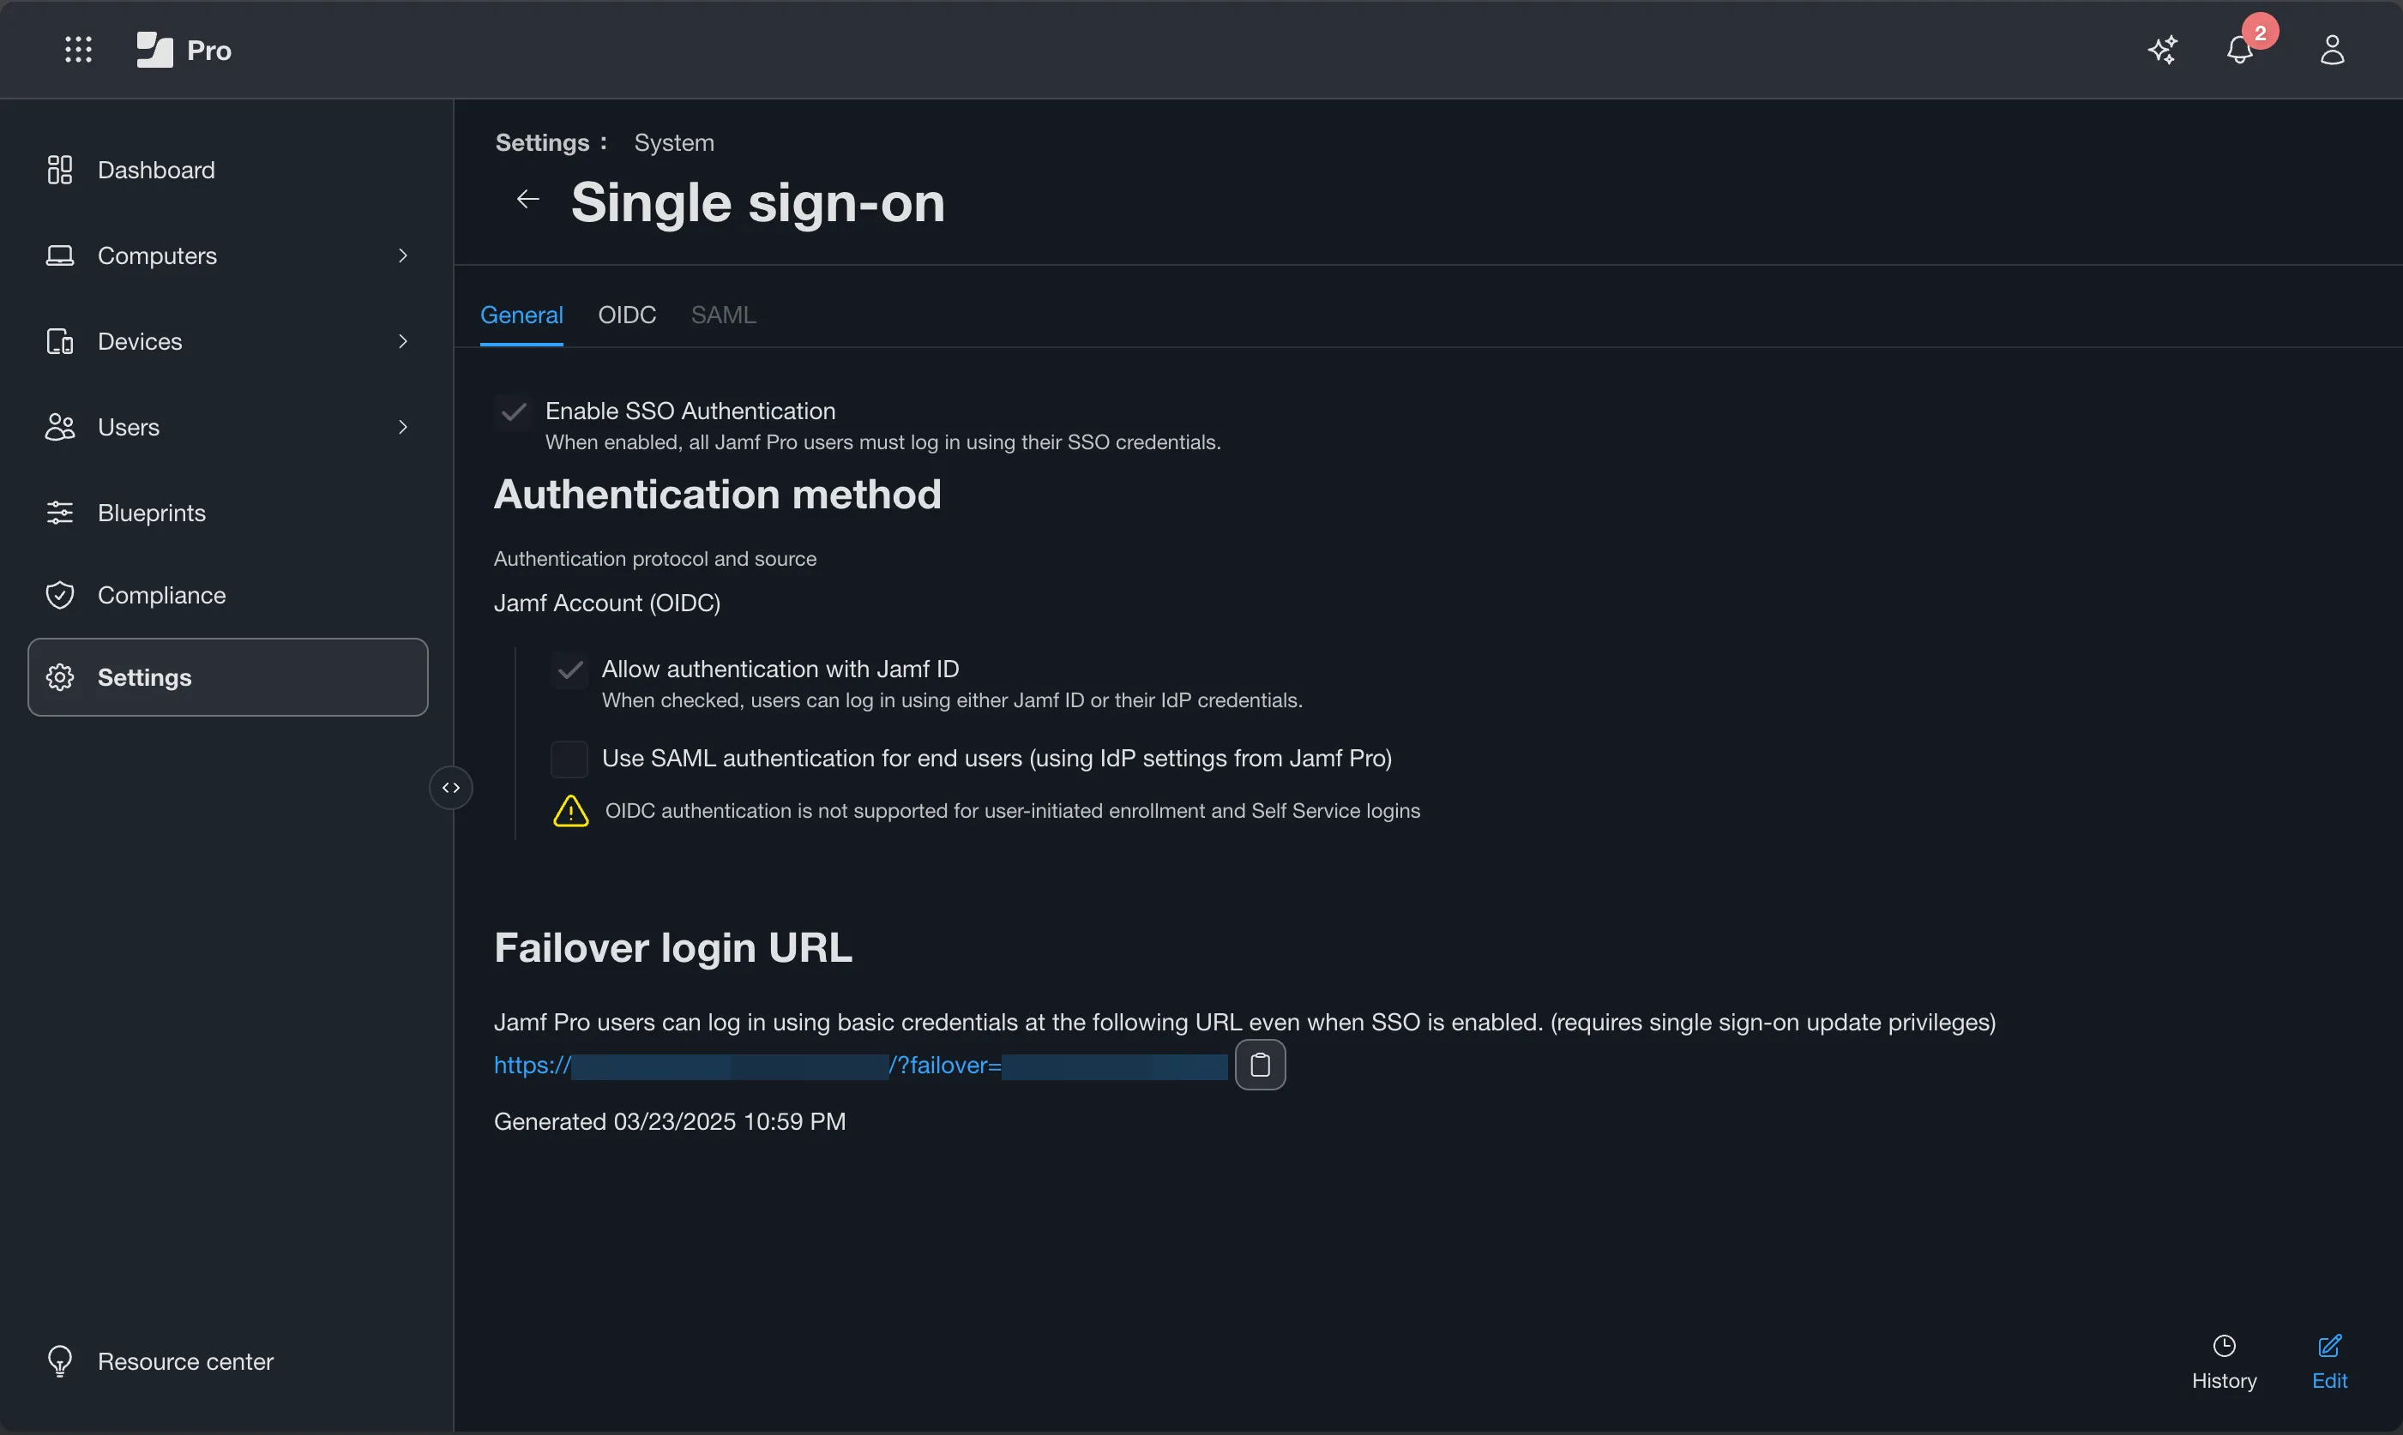Click 'Generated 03/23/2025 10:59 PM' text
Viewport: 2403px width, 1435px height.
coord(670,1122)
